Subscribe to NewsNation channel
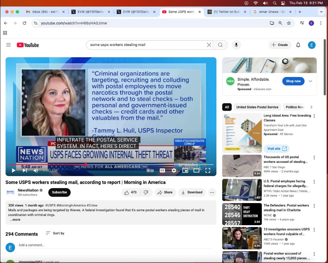The height and width of the screenshot is (263, 328). point(60,192)
